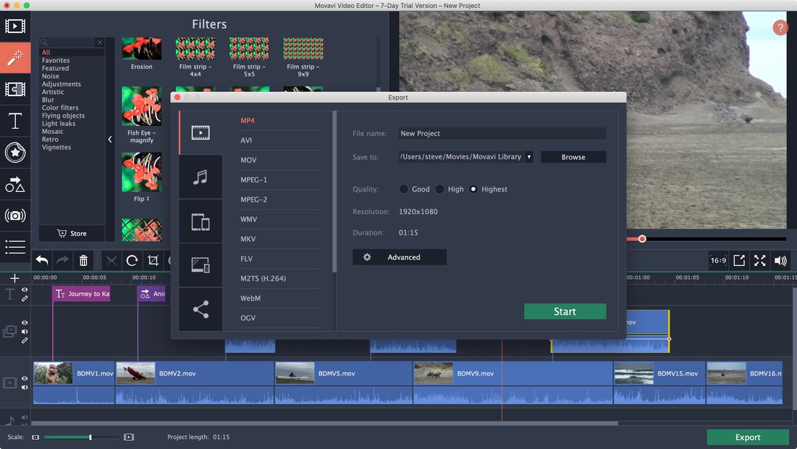Open the devices export tab
The image size is (797, 449).
coord(201,220)
